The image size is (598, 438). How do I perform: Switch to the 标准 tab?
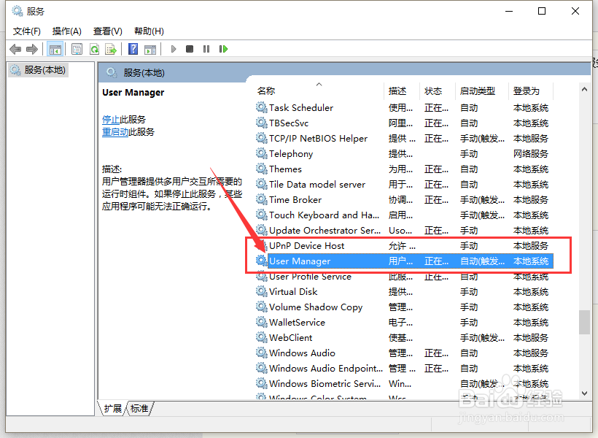point(139,409)
